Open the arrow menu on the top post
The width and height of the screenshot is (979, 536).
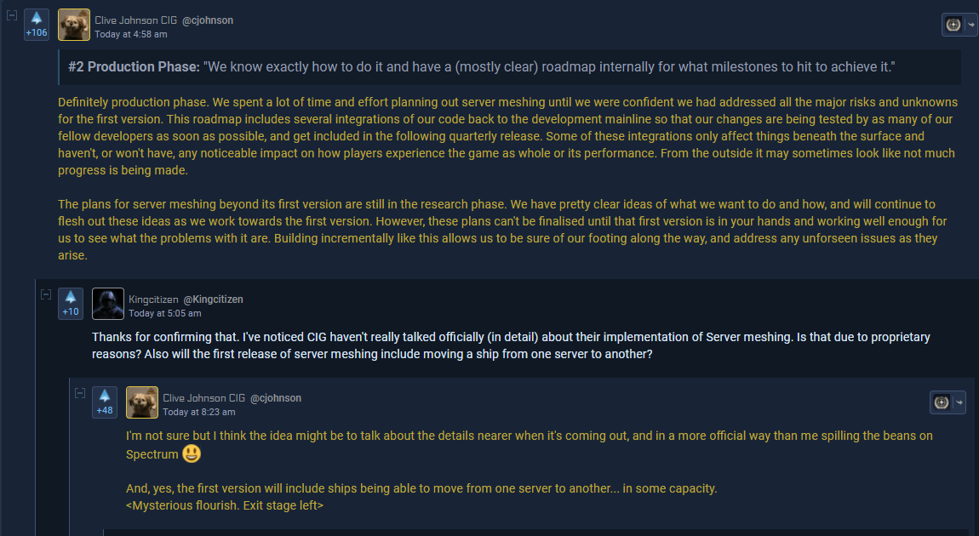coord(970,25)
